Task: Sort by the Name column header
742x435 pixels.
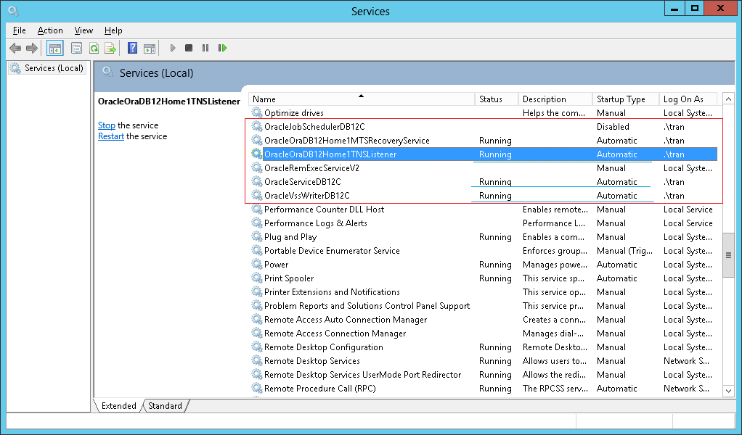Action: pos(362,99)
